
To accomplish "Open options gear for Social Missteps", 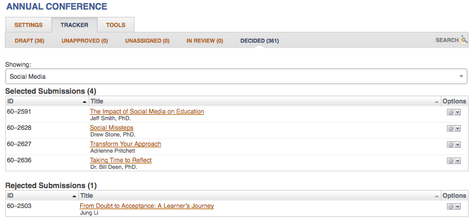I will click(x=454, y=128).
